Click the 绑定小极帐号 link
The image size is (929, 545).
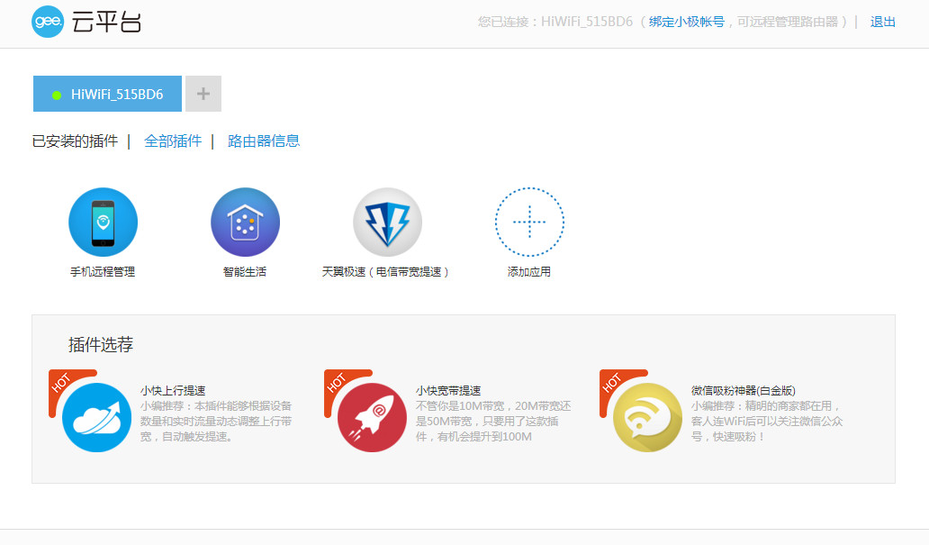(x=687, y=22)
